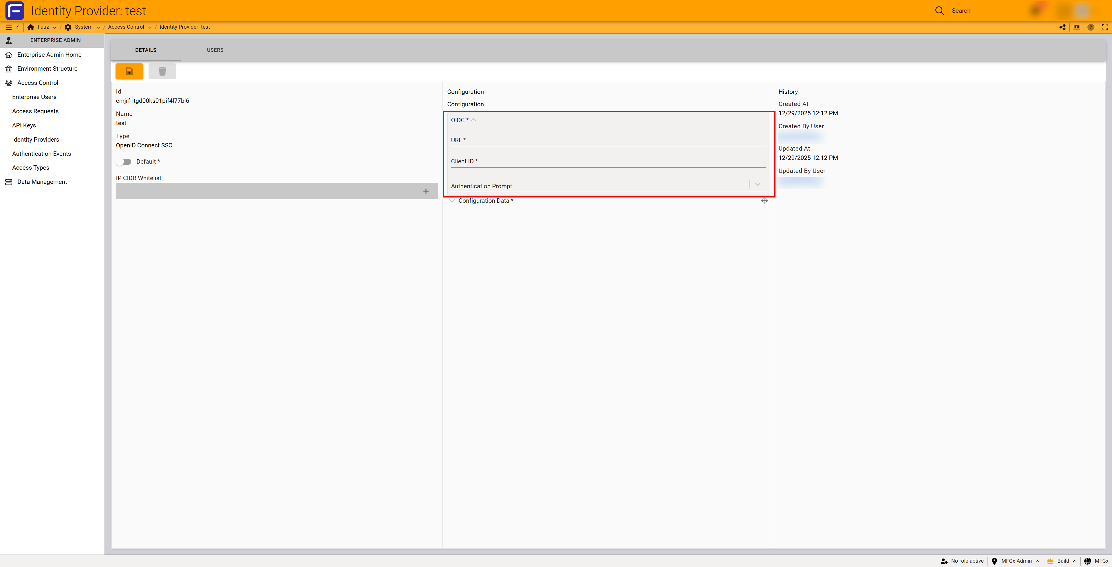Open the Access Control breadcrumb dropdown
The width and height of the screenshot is (1112, 567).
click(150, 27)
